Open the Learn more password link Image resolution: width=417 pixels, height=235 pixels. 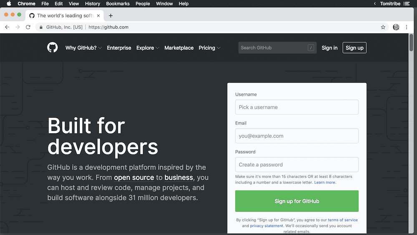pyautogui.click(x=325, y=182)
